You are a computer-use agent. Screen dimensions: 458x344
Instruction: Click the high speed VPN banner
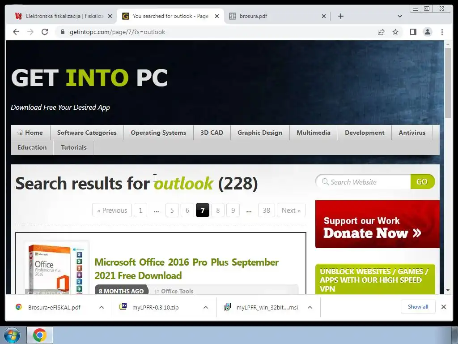coord(375,279)
